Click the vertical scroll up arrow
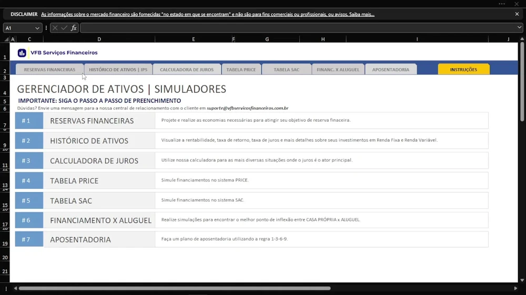Screen dimensions: 526x295 pyautogui.click(x=522, y=39)
